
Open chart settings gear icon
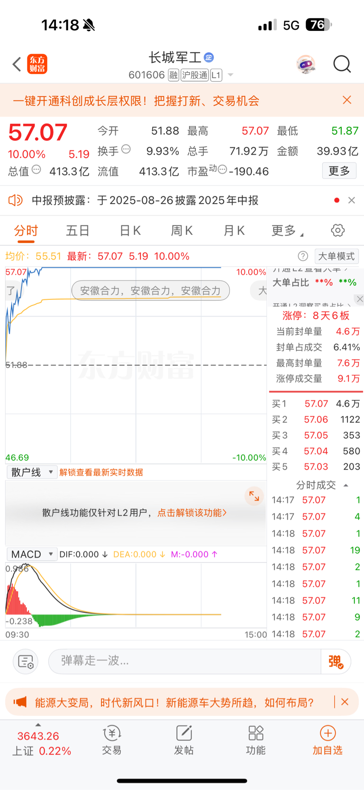pyautogui.click(x=338, y=231)
